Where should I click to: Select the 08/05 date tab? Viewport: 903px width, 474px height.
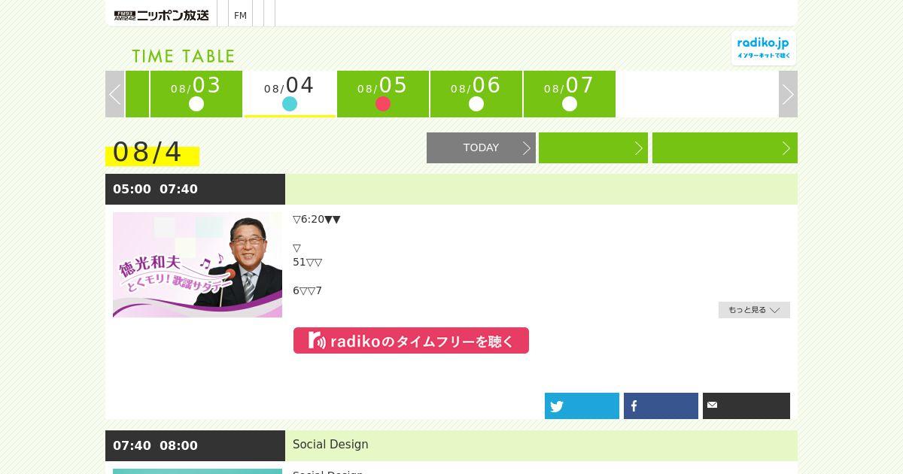[383, 94]
